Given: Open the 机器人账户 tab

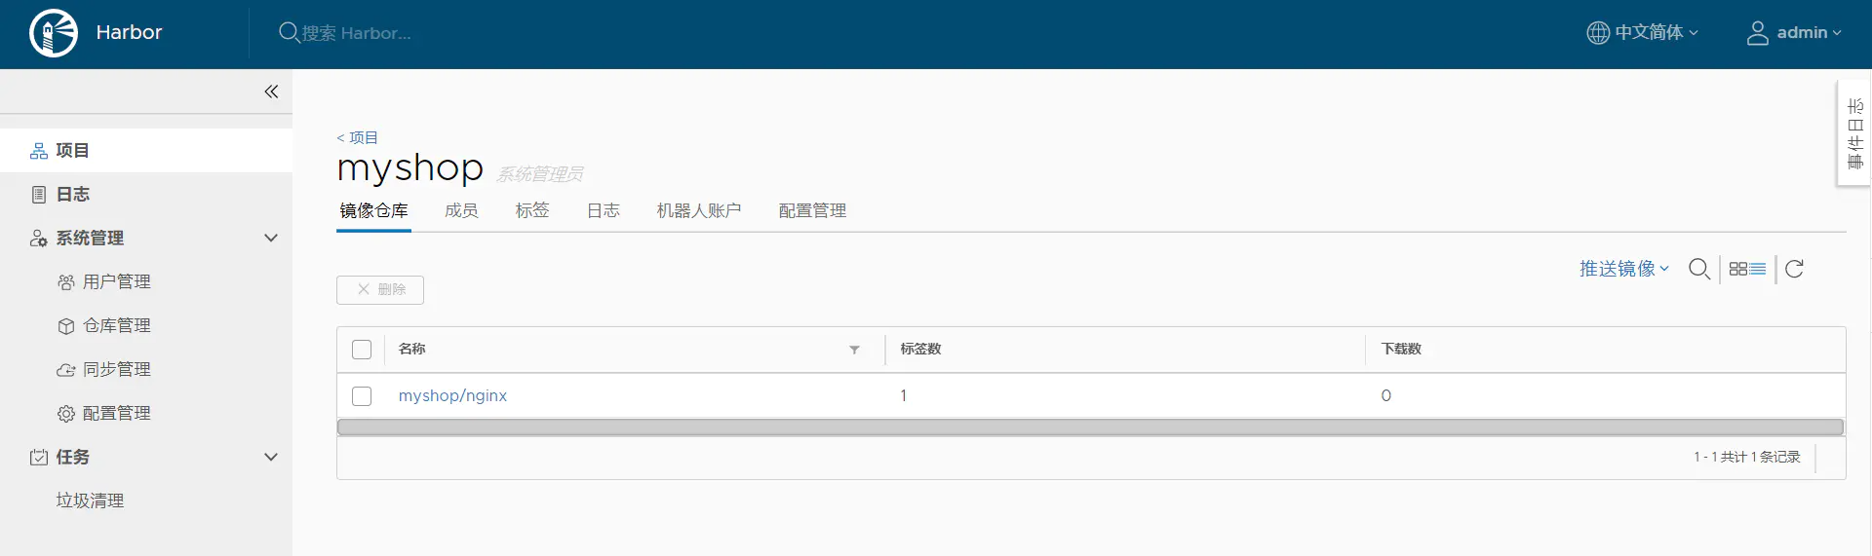Looking at the screenshot, I should (x=699, y=210).
